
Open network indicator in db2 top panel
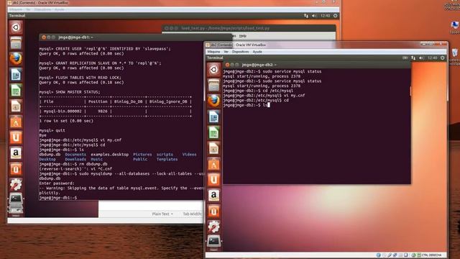tap(413, 58)
